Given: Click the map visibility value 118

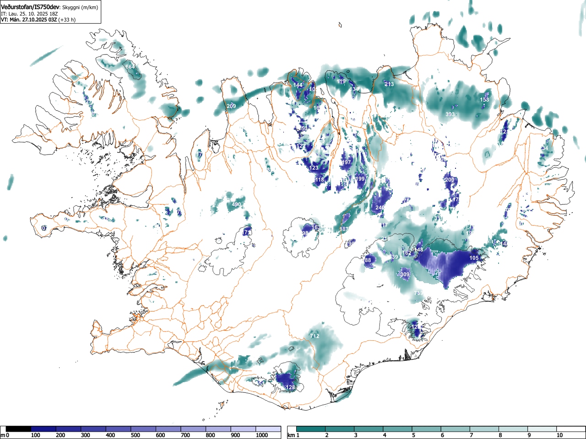Looking at the screenshot, I should click(x=320, y=180).
